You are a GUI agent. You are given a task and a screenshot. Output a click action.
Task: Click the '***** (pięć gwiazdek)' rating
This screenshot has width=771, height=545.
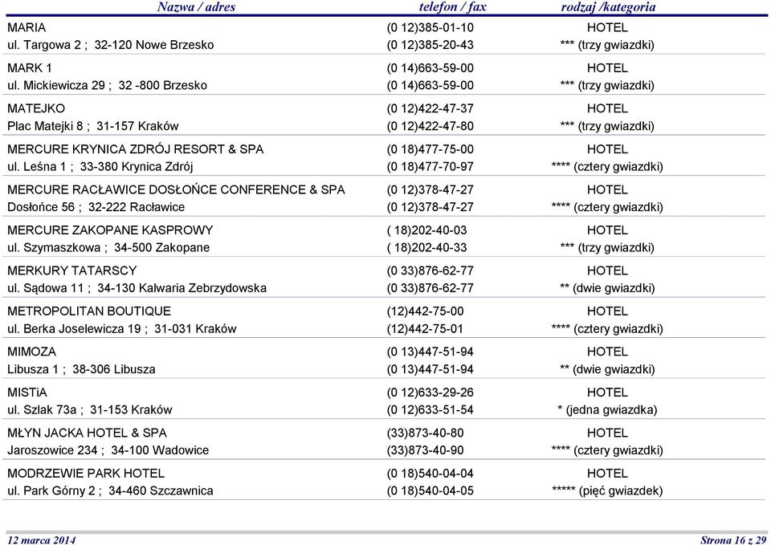(608, 491)
